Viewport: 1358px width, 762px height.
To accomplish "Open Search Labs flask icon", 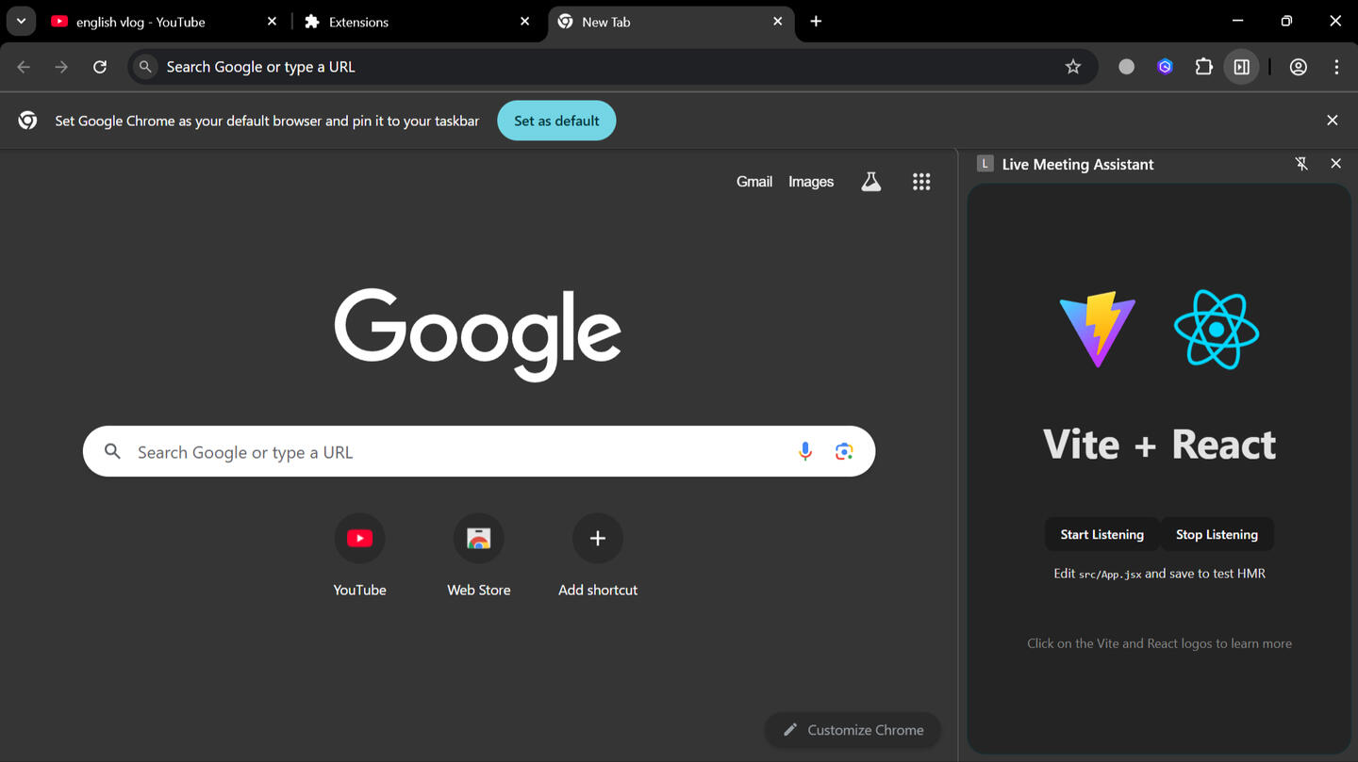I will point(870,182).
